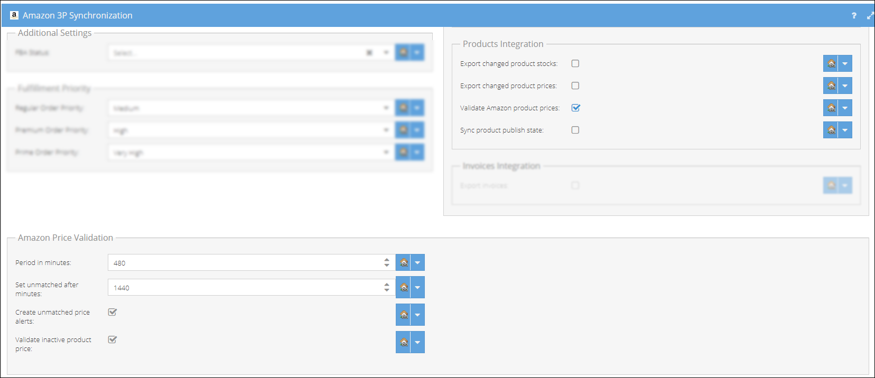Viewport: 875px width, 378px height.
Task: Decrease Set unmatched after minutes value
Action: [387, 290]
